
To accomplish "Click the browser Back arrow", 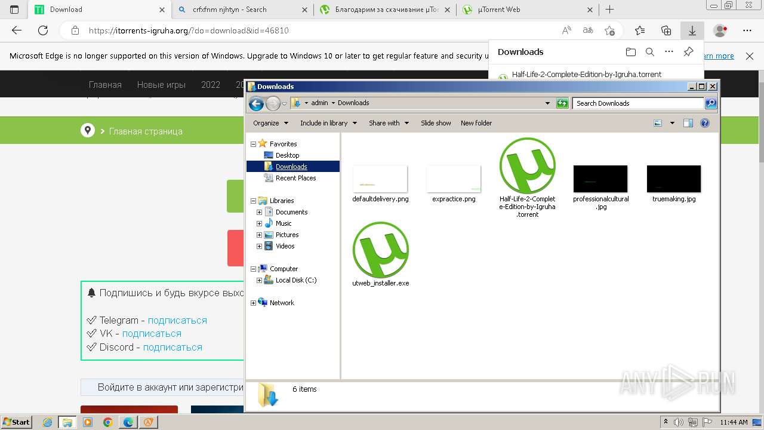I will coord(17,30).
